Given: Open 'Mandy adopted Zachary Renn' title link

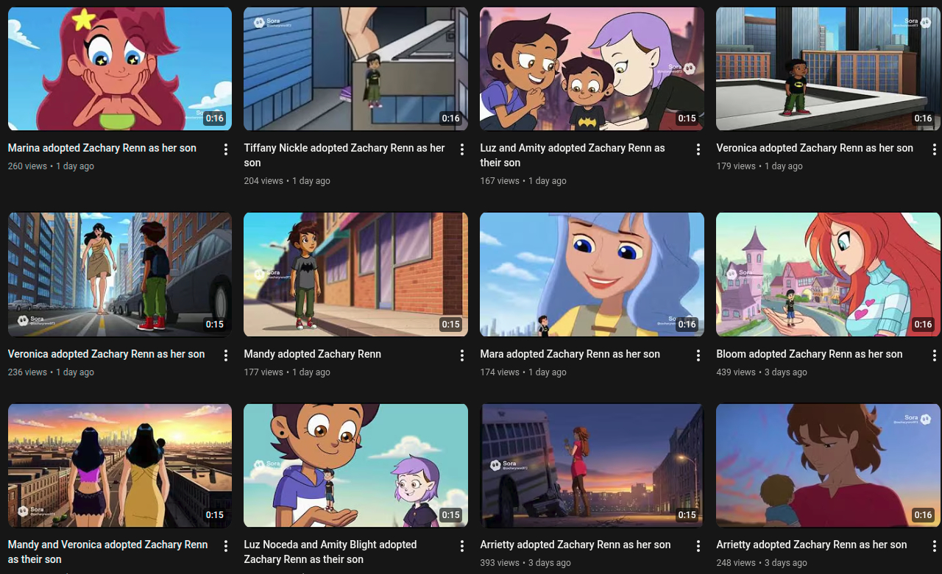Looking at the screenshot, I should pyautogui.click(x=312, y=354).
